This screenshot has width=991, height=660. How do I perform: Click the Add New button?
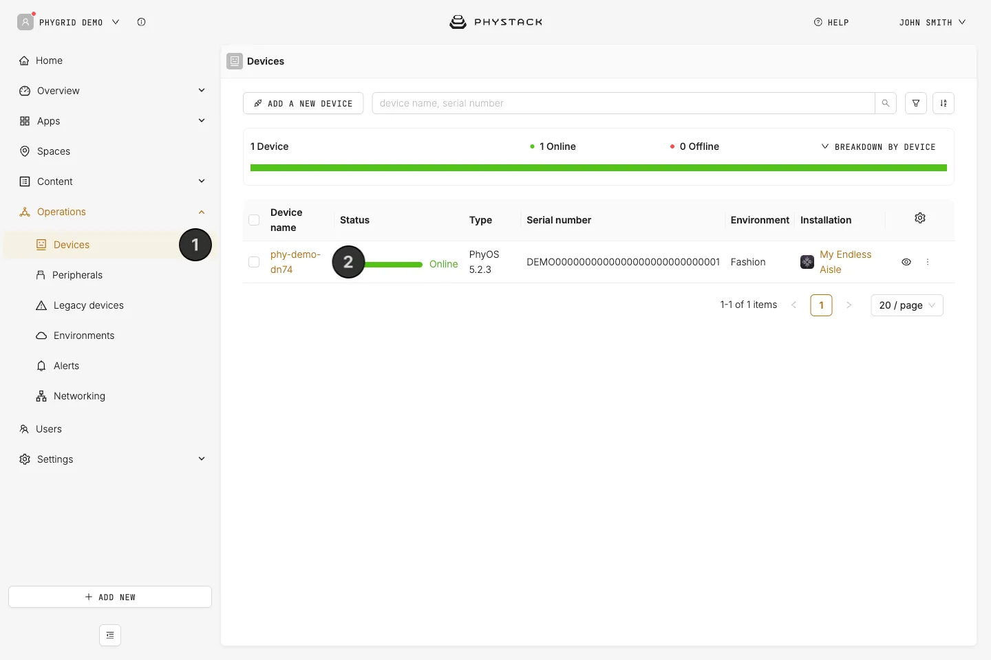click(110, 597)
